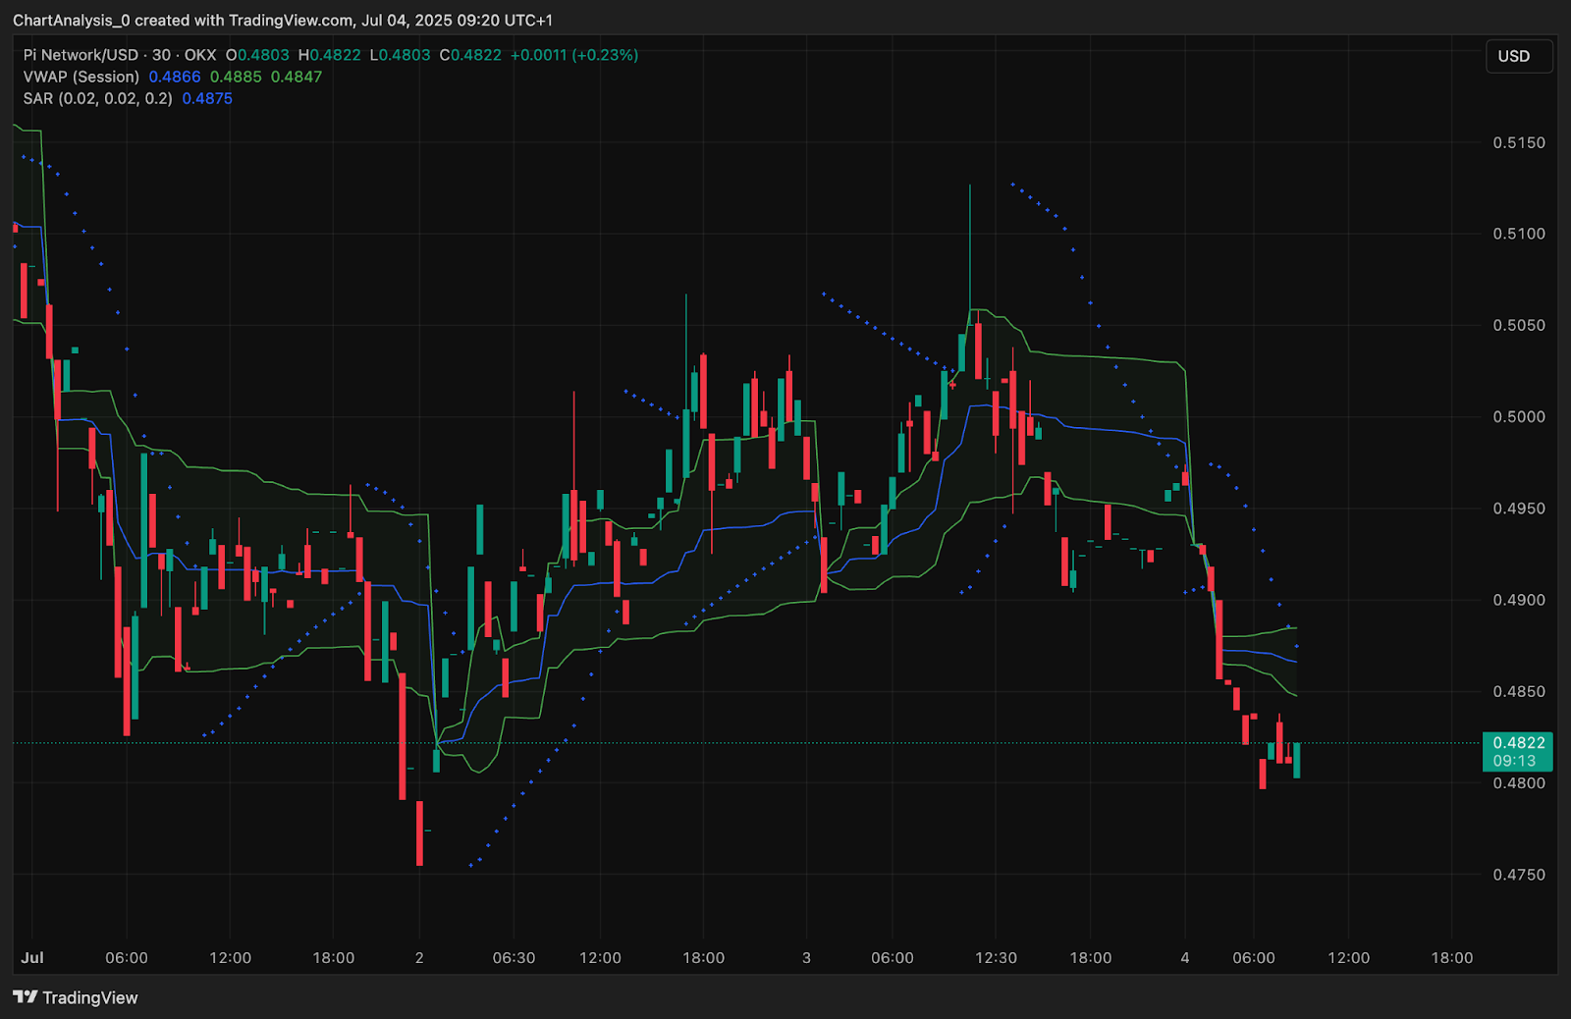1571x1019 pixels.
Task: Click the day 3 time axis label
Action: (x=807, y=957)
